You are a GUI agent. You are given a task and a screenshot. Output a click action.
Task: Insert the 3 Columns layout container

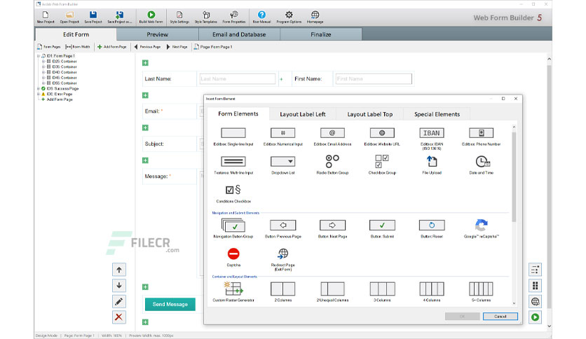point(382,292)
